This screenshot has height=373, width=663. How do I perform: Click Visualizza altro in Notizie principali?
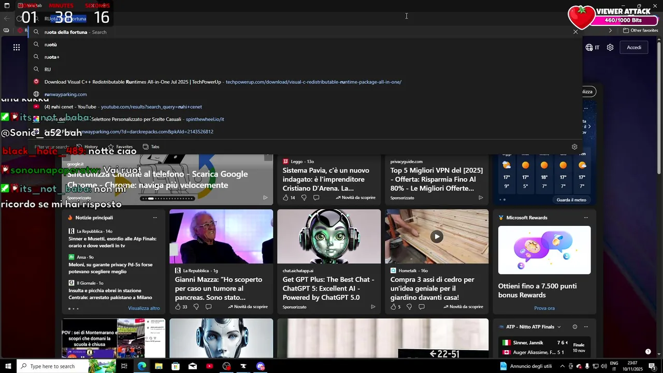pyautogui.click(x=144, y=308)
